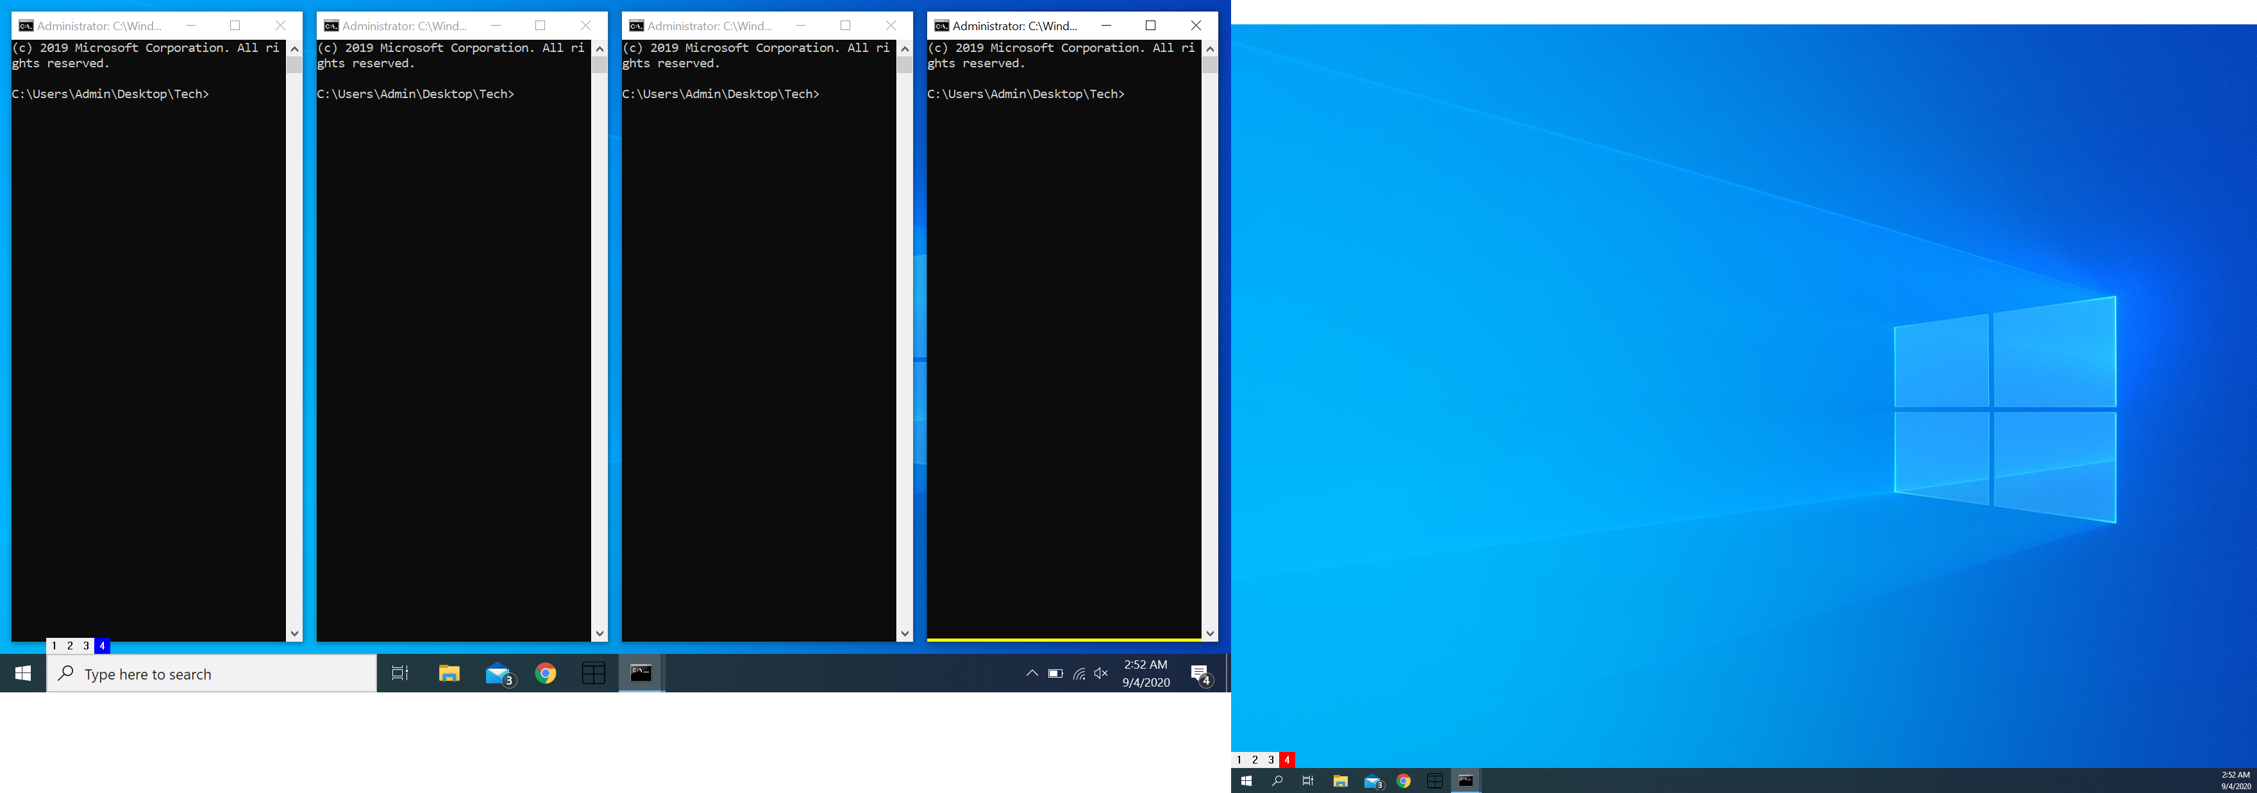Expand hidden system tray icons chevron

pyautogui.click(x=1032, y=673)
